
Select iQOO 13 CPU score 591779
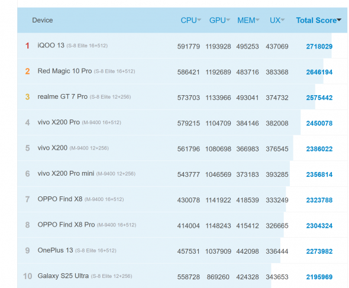[x=189, y=47]
